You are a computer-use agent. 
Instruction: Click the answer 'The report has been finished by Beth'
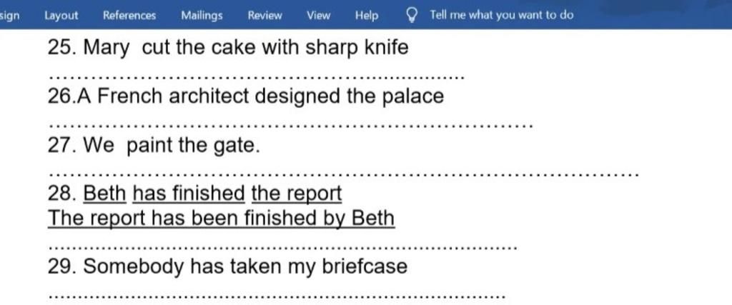[221, 217]
